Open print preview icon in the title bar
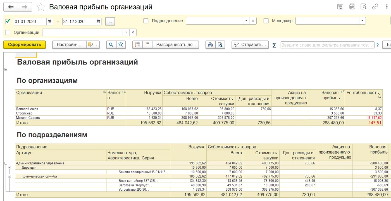The width and height of the screenshot is (391, 201). point(363,7)
